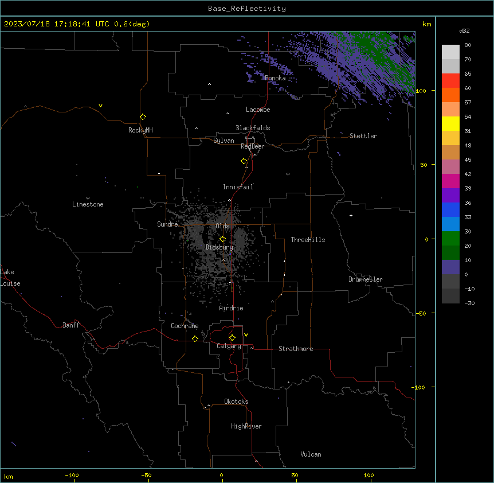Image resolution: width=494 pixels, height=483 pixels.
Task: Click the -30 value on the dBZ scale
Action: tap(469, 303)
